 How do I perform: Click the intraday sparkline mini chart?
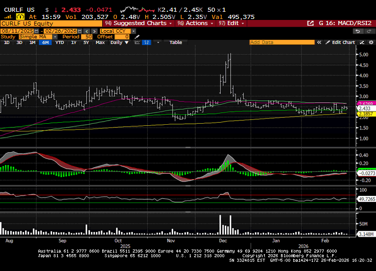(x=137, y=10)
